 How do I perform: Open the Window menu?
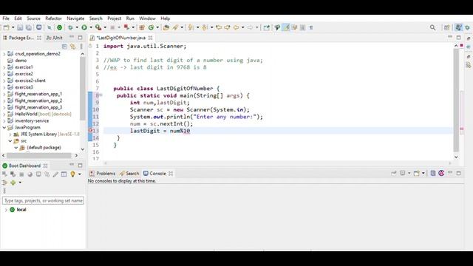(147, 18)
